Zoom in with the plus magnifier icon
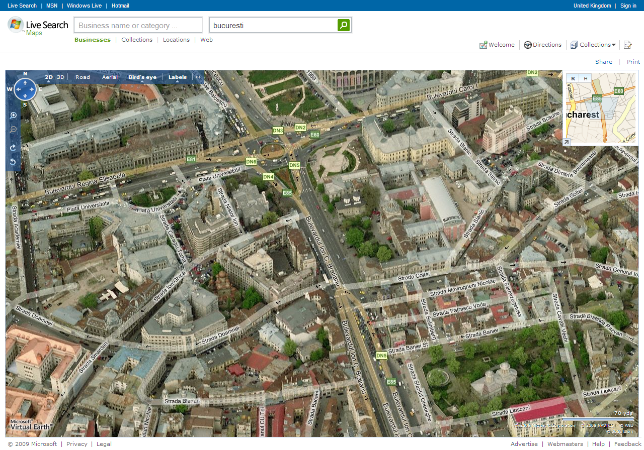 (x=14, y=115)
